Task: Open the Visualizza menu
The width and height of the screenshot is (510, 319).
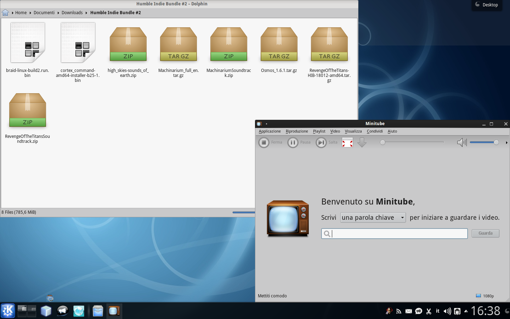Action: pos(353,131)
